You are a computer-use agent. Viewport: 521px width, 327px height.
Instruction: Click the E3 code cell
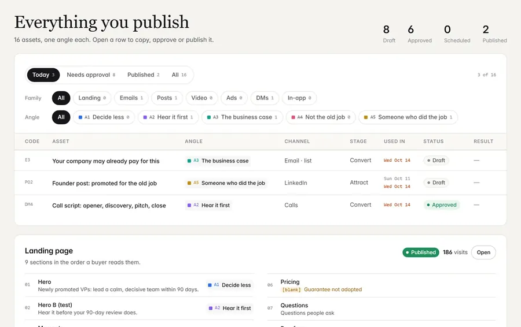[x=28, y=160]
